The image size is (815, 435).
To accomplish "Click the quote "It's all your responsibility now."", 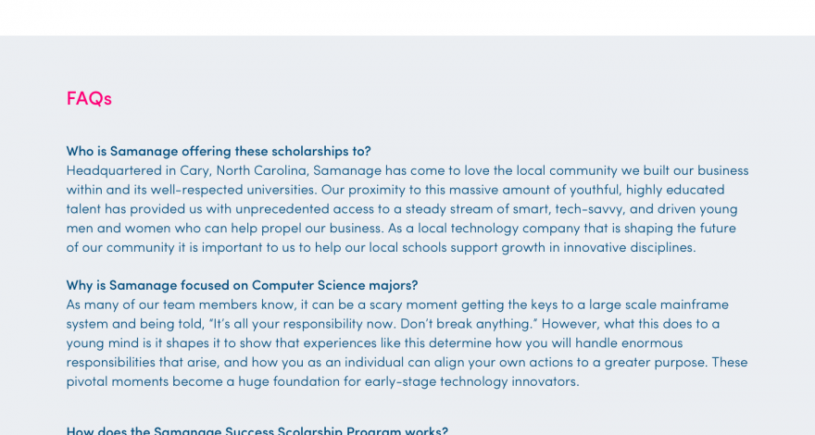I will pyautogui.click(x=282, y=324).
